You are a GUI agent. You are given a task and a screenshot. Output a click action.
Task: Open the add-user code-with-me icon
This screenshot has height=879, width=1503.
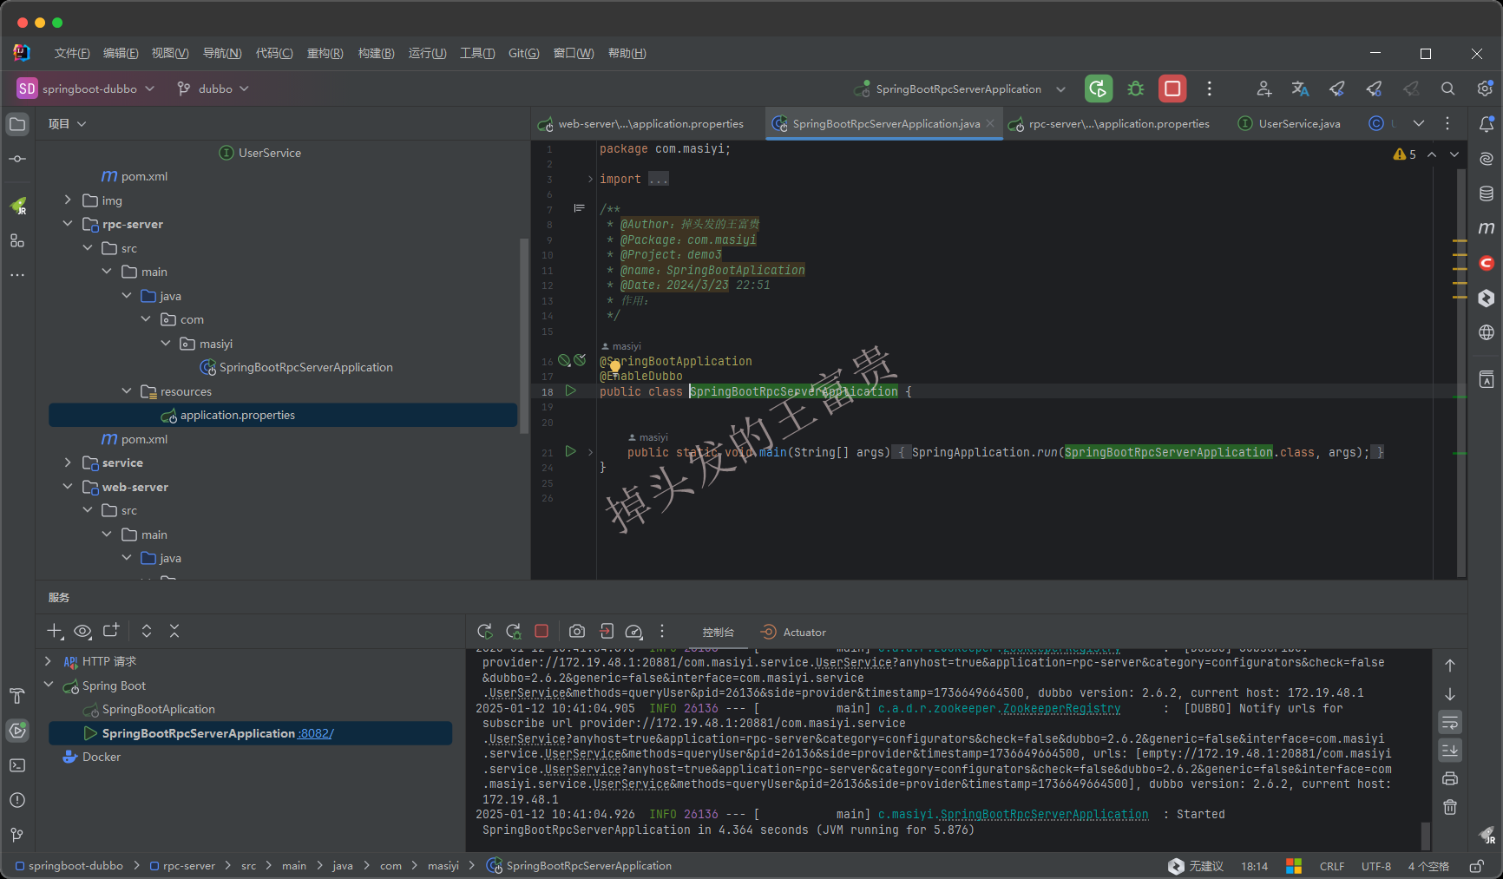1263,89
